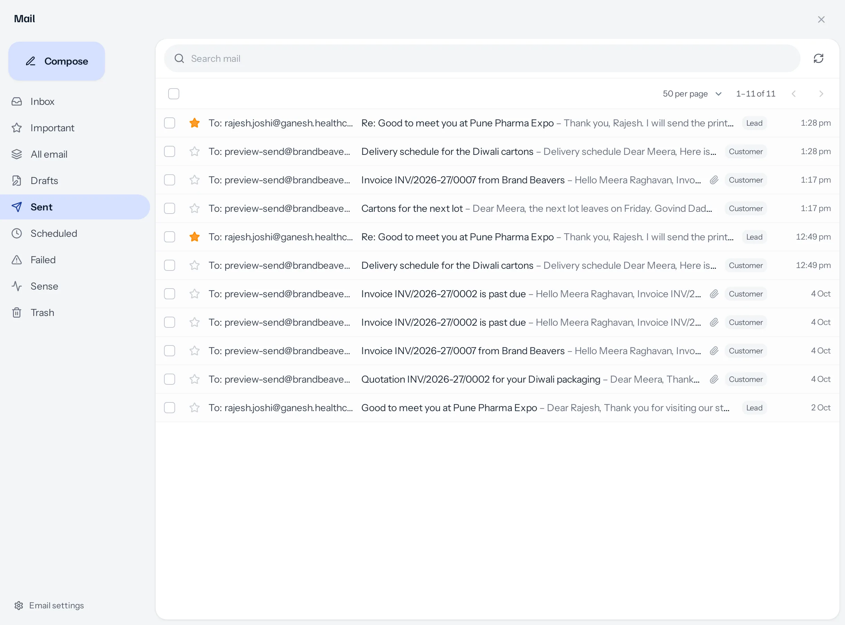845x625 pixels.
Task: Switch to Scheduled mail
Action: pos(75,233)
